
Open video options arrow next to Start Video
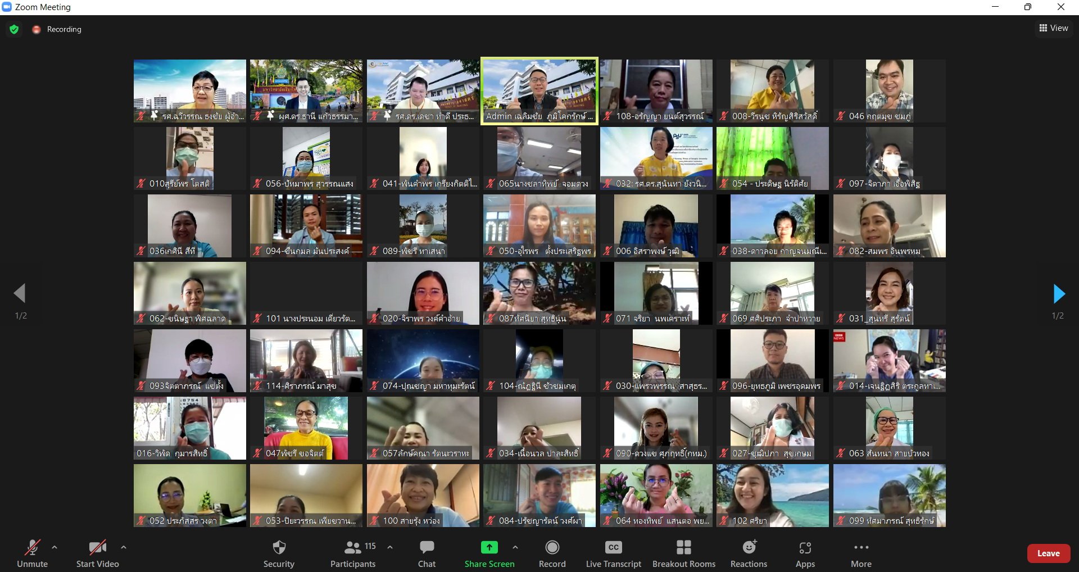click(x=124, y=547)
